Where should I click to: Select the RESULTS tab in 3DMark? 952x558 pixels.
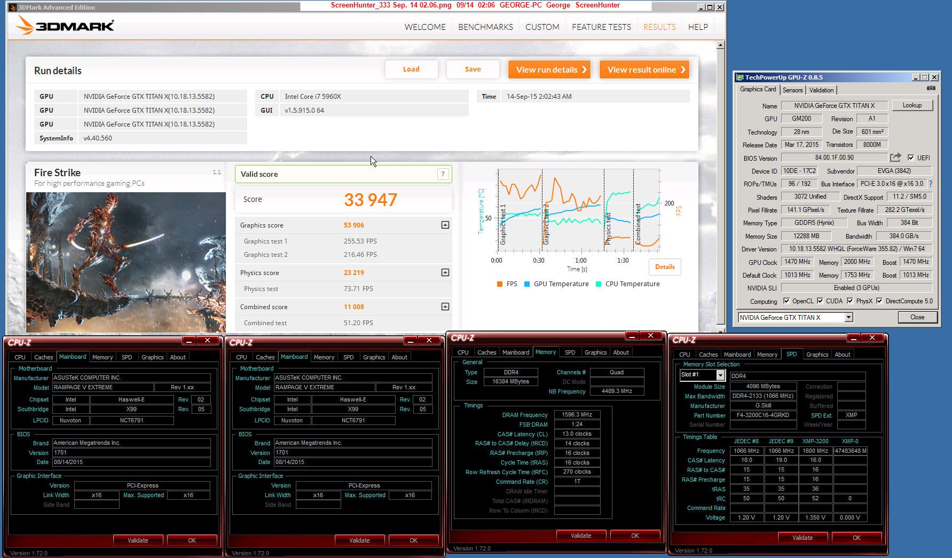(659, 27)
